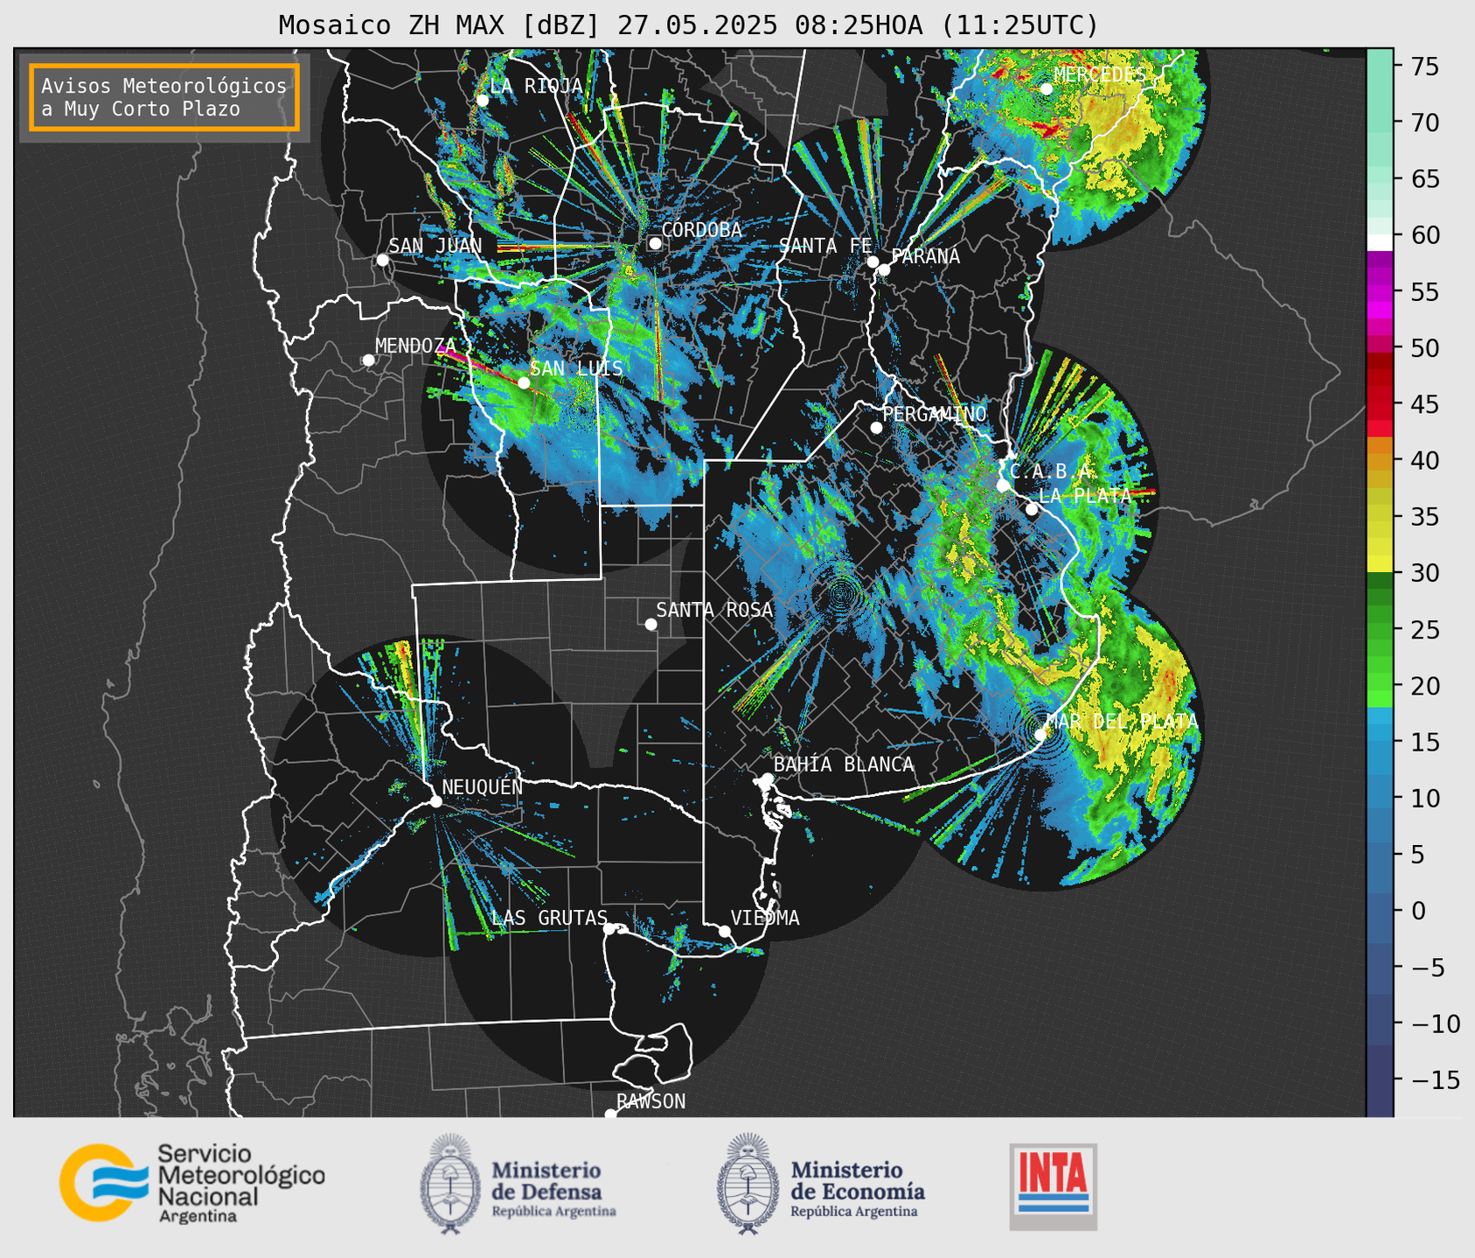Click the white 60 dBZ band on colorbar
1475x1258 pixels.
(1380, 241)
